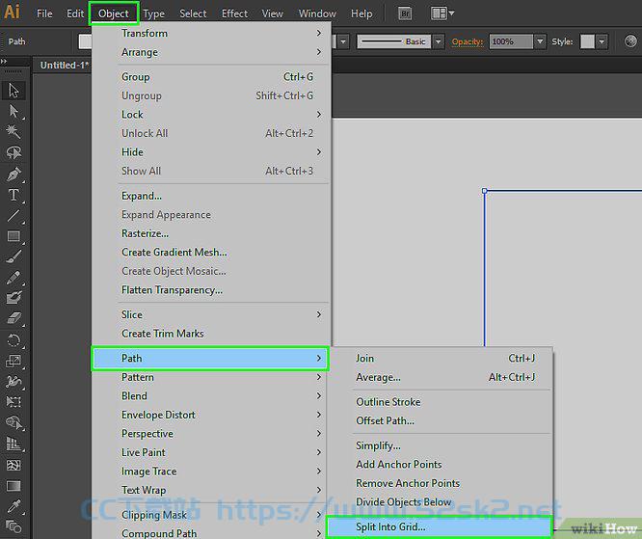Select the Type tool

pos(13,195)
